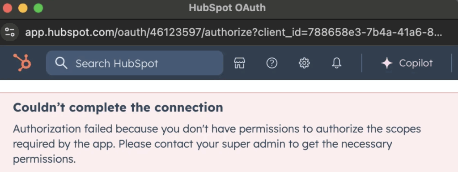This screenshot has width=458, height=172.
Task: Click the "Couldn't complete the connection" heading
Action: point(118,107)
